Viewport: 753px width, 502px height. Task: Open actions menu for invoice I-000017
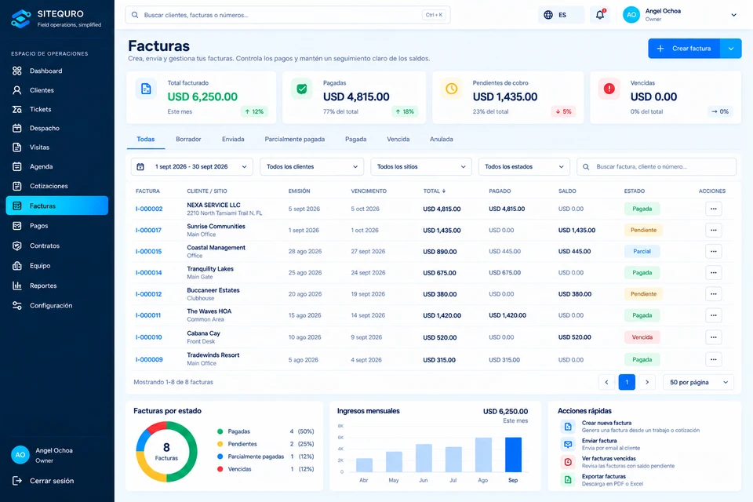point(714,230)
